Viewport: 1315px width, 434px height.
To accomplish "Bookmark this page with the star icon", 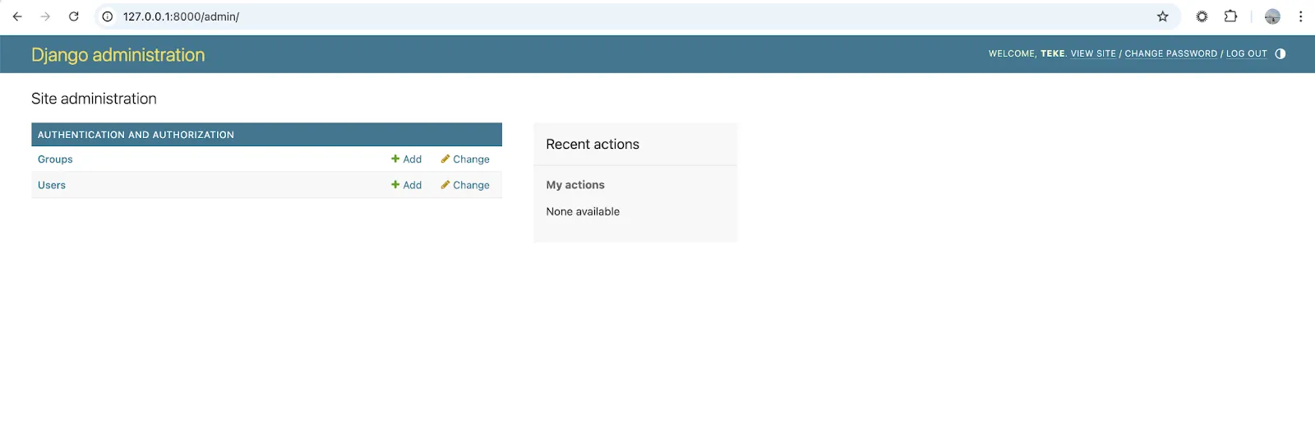I will (1162, 16).
